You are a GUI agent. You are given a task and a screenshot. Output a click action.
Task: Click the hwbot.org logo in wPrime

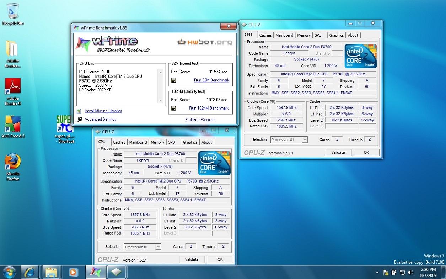tap(204, 42)
